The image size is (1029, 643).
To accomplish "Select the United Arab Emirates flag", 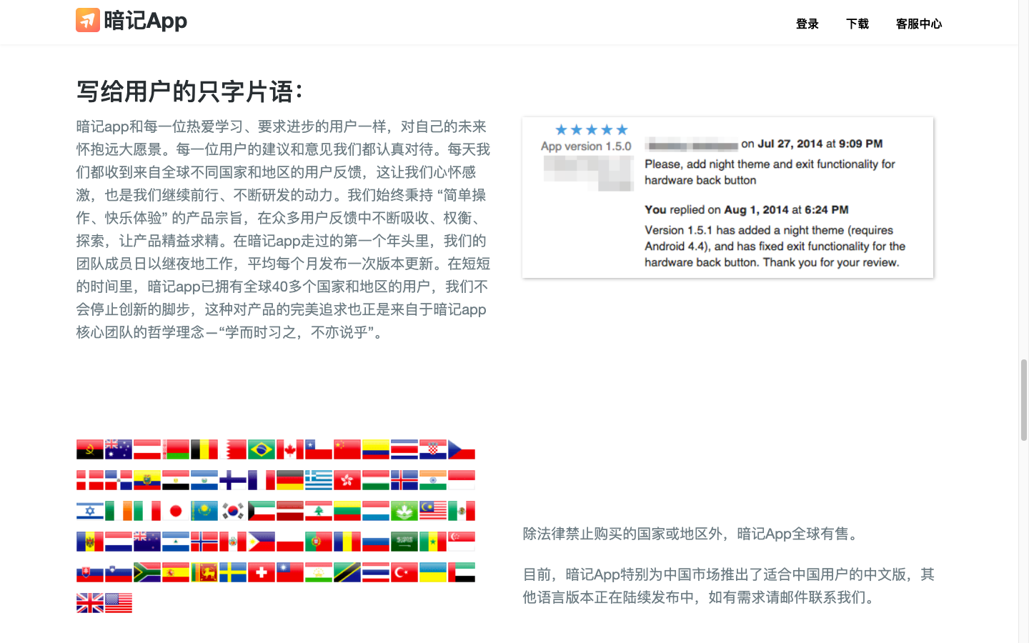I will coord(462,572).
